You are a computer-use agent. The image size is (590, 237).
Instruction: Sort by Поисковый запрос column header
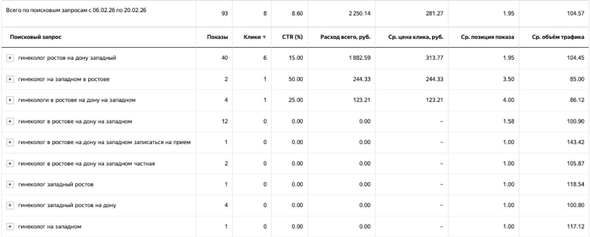(x=33, y=37)
